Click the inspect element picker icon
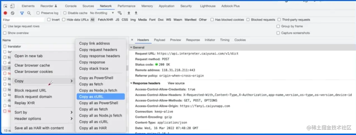Image resolution: width=356 pixels, height=135 pixels. [x=6, y=6]
